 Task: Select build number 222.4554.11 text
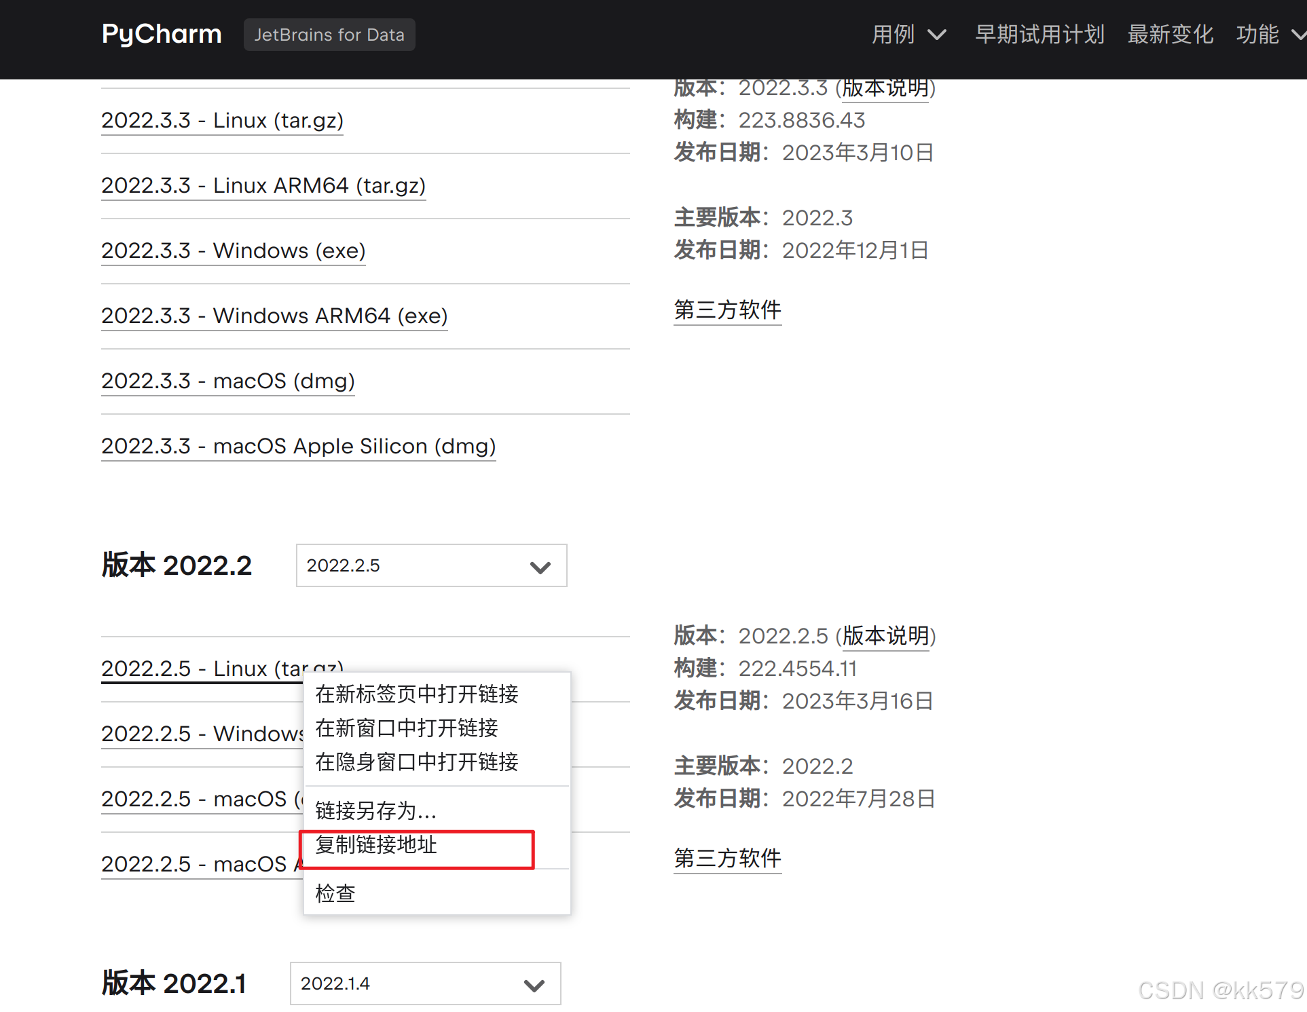coord(798,669)
